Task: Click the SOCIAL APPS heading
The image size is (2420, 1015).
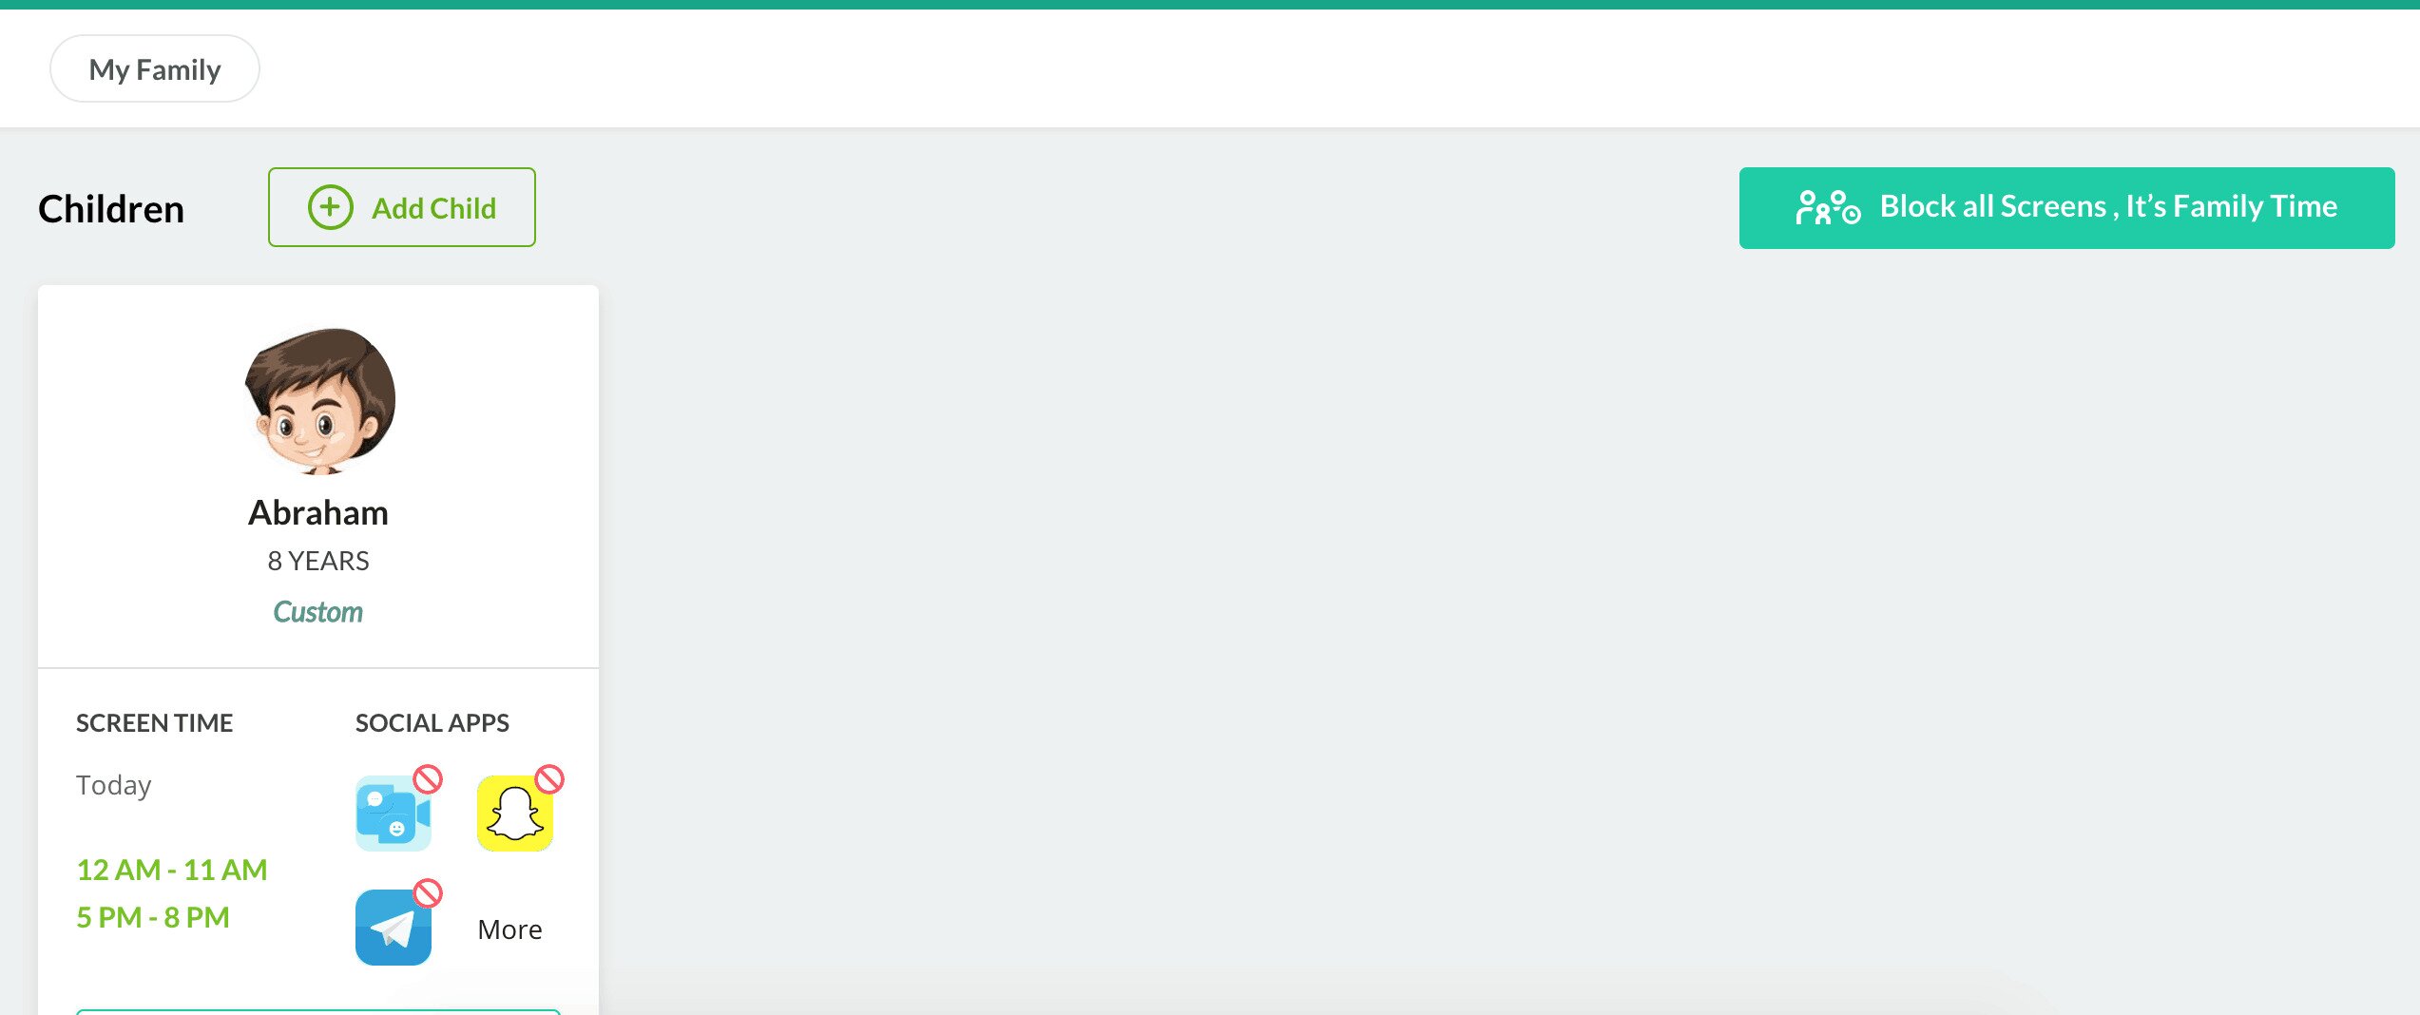Action: click(432, 723)
